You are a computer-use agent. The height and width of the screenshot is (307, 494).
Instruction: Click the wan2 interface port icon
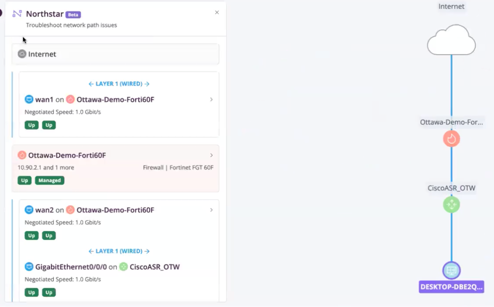[29, 210]
